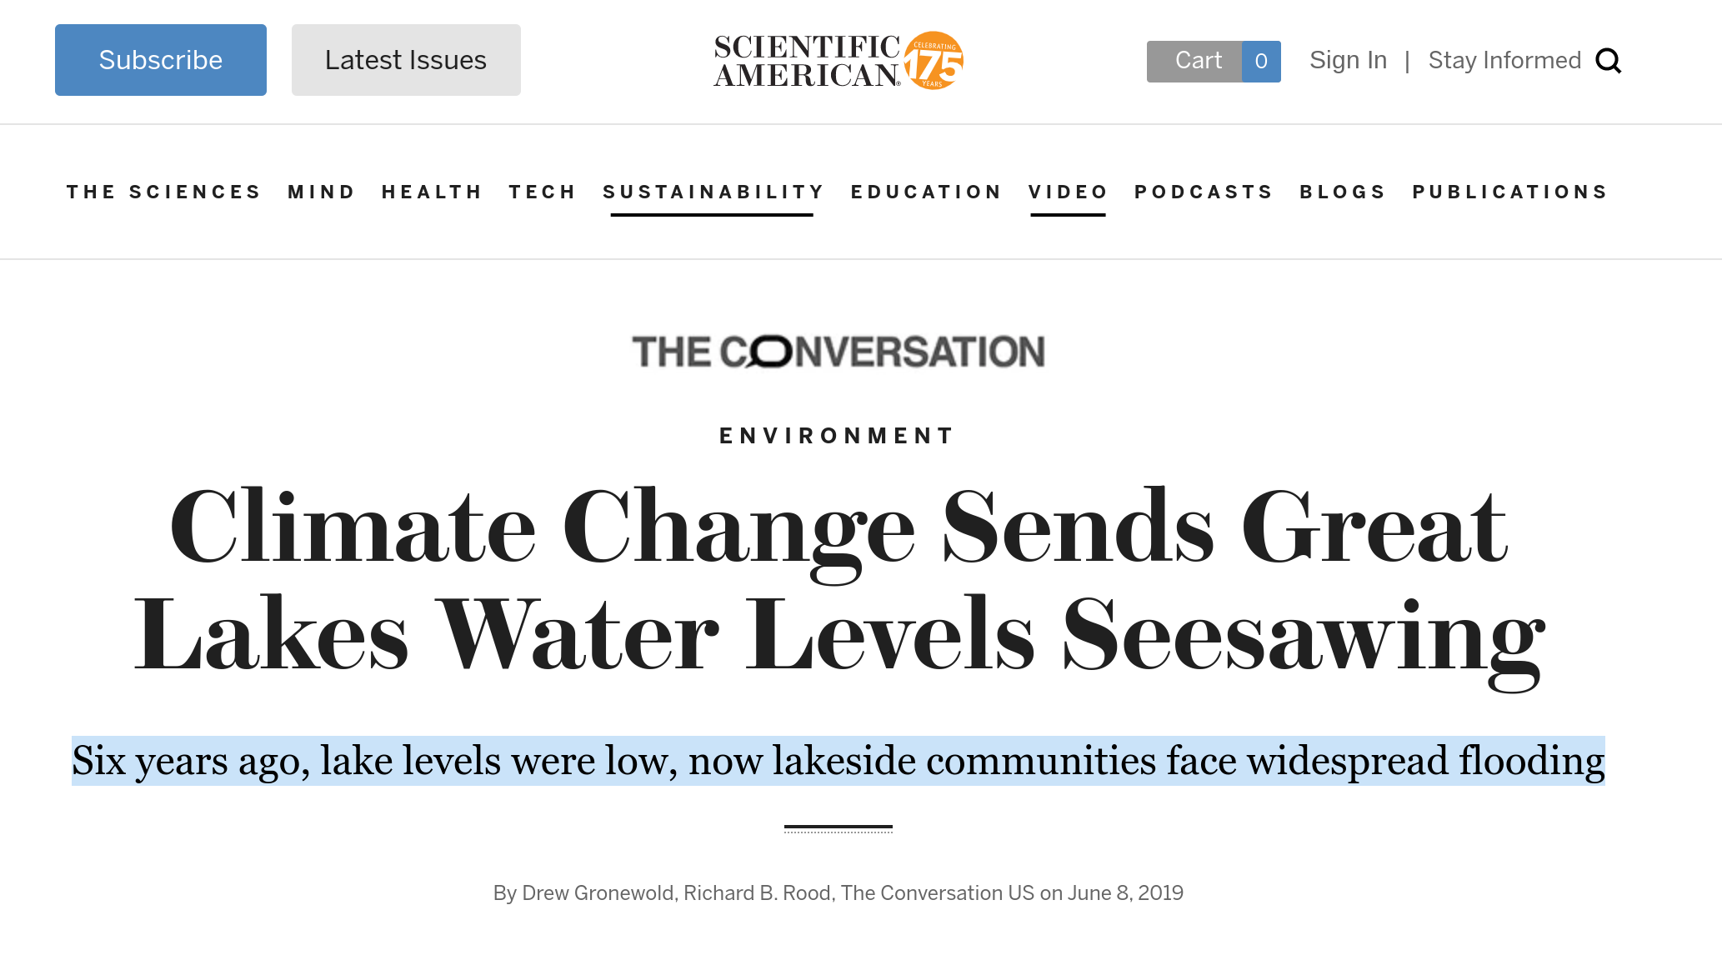Click the Environment category label
This screenshot has height=980, width=1722.
(837, 436)
